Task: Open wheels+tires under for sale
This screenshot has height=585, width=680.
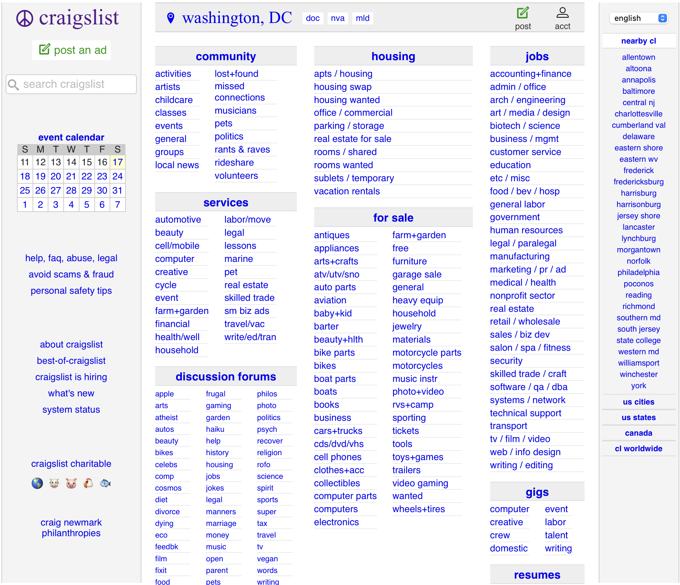Action: [x=418, y=509]
